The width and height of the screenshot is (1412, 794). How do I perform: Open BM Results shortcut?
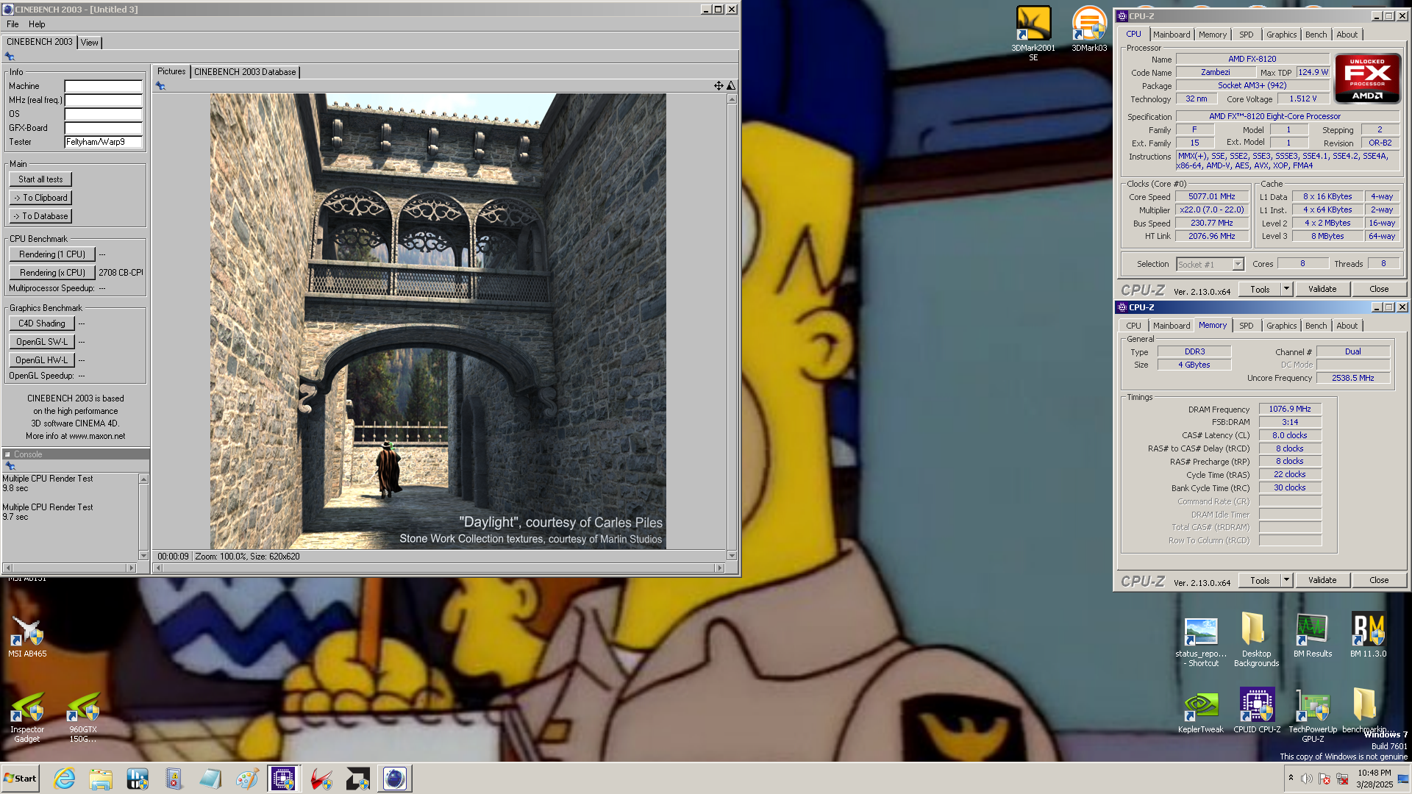point(1313,635)
